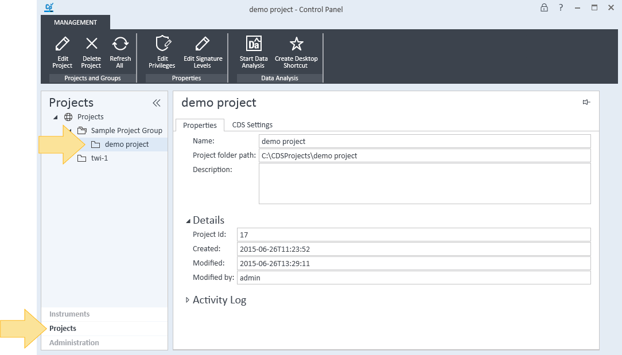The width and height of the screenshot is (622, 355).
Task: Minimize the Control Panel window
Action: click(578, 7)
